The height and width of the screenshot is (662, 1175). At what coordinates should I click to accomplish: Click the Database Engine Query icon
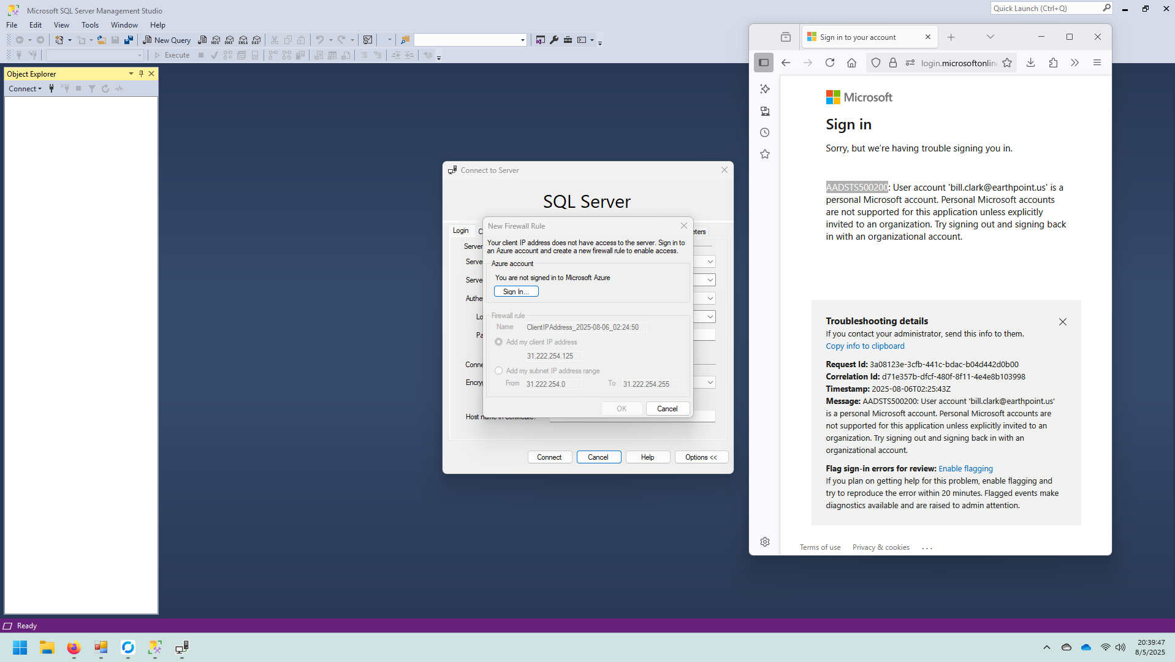coord(202,40)
